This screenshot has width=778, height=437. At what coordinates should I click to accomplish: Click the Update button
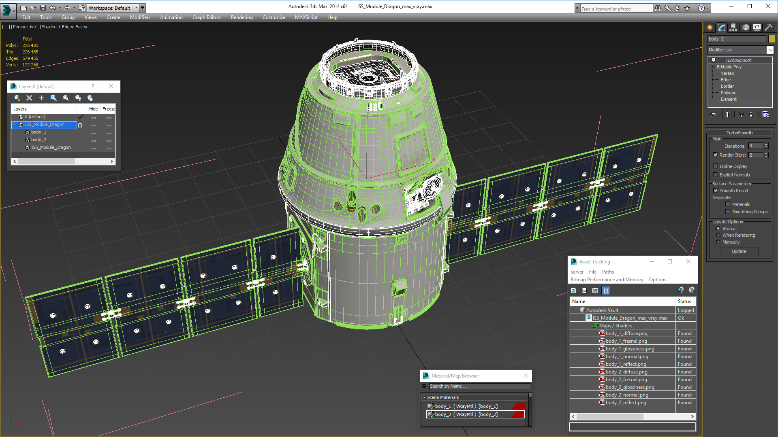[x=739, y=251]
